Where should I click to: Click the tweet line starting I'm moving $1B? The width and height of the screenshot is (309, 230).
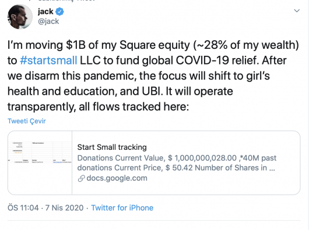(x=153, y=45)
